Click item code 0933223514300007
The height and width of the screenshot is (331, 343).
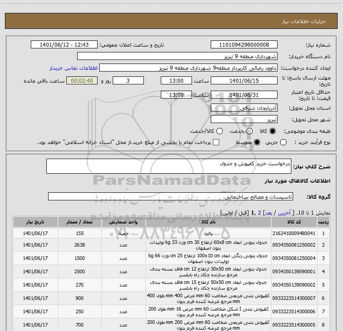point(294,298)
